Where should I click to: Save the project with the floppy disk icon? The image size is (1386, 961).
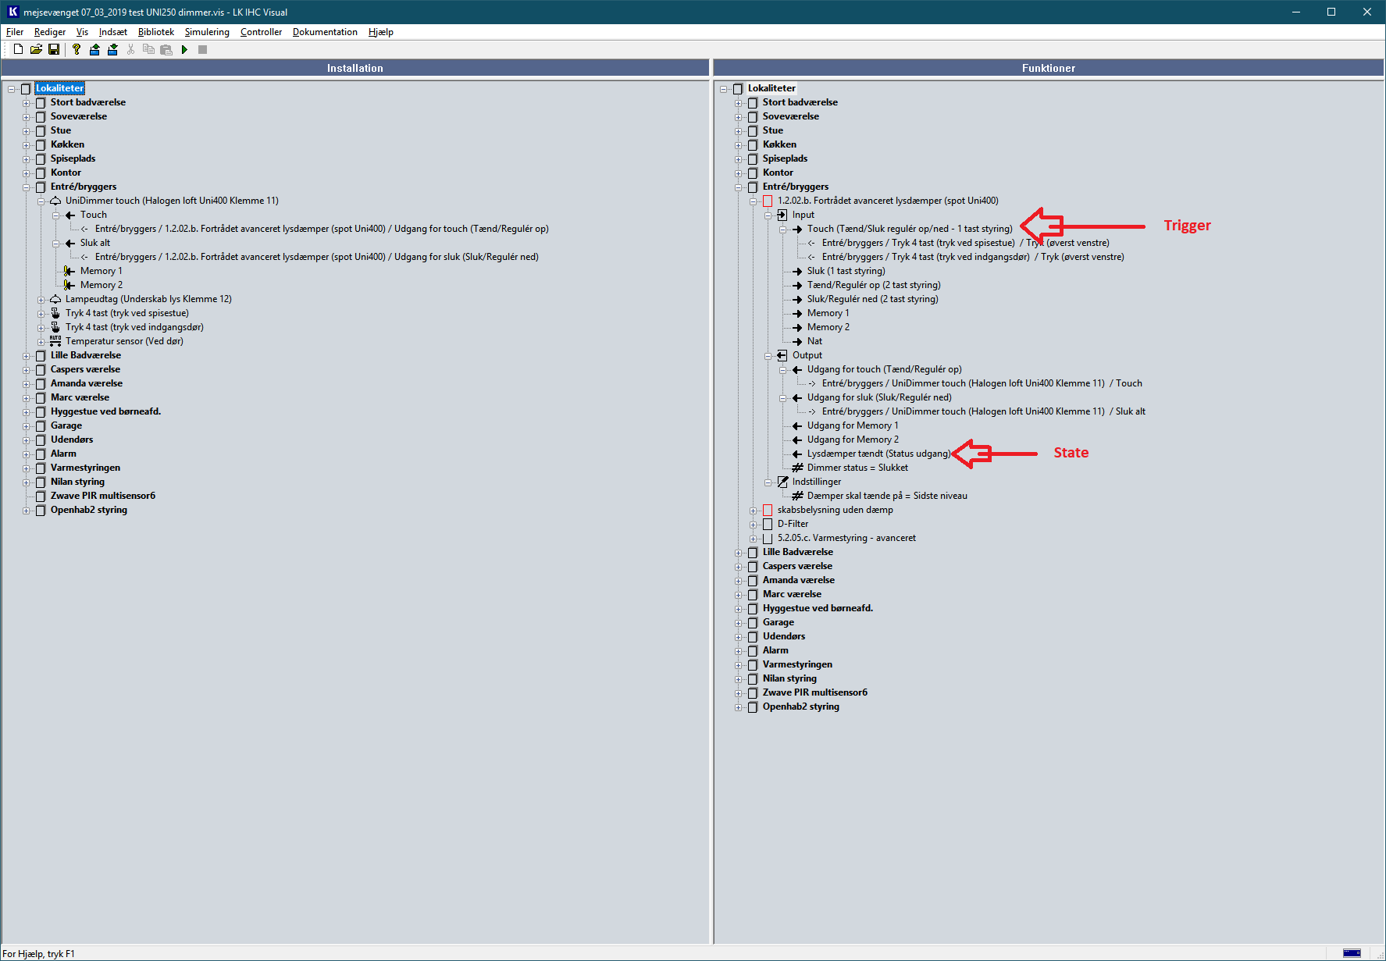click(54, 49)
